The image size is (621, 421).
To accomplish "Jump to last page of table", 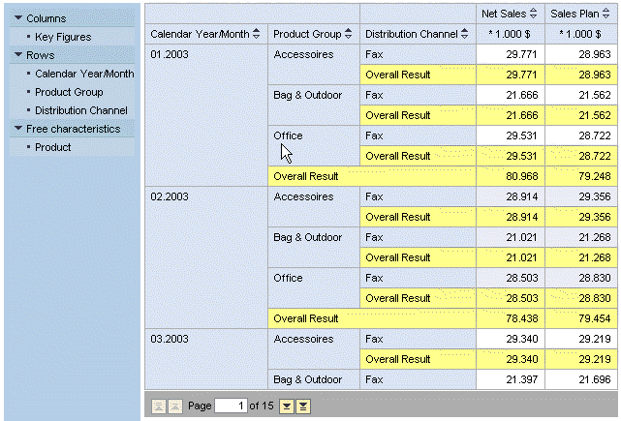I will [303, 406].
